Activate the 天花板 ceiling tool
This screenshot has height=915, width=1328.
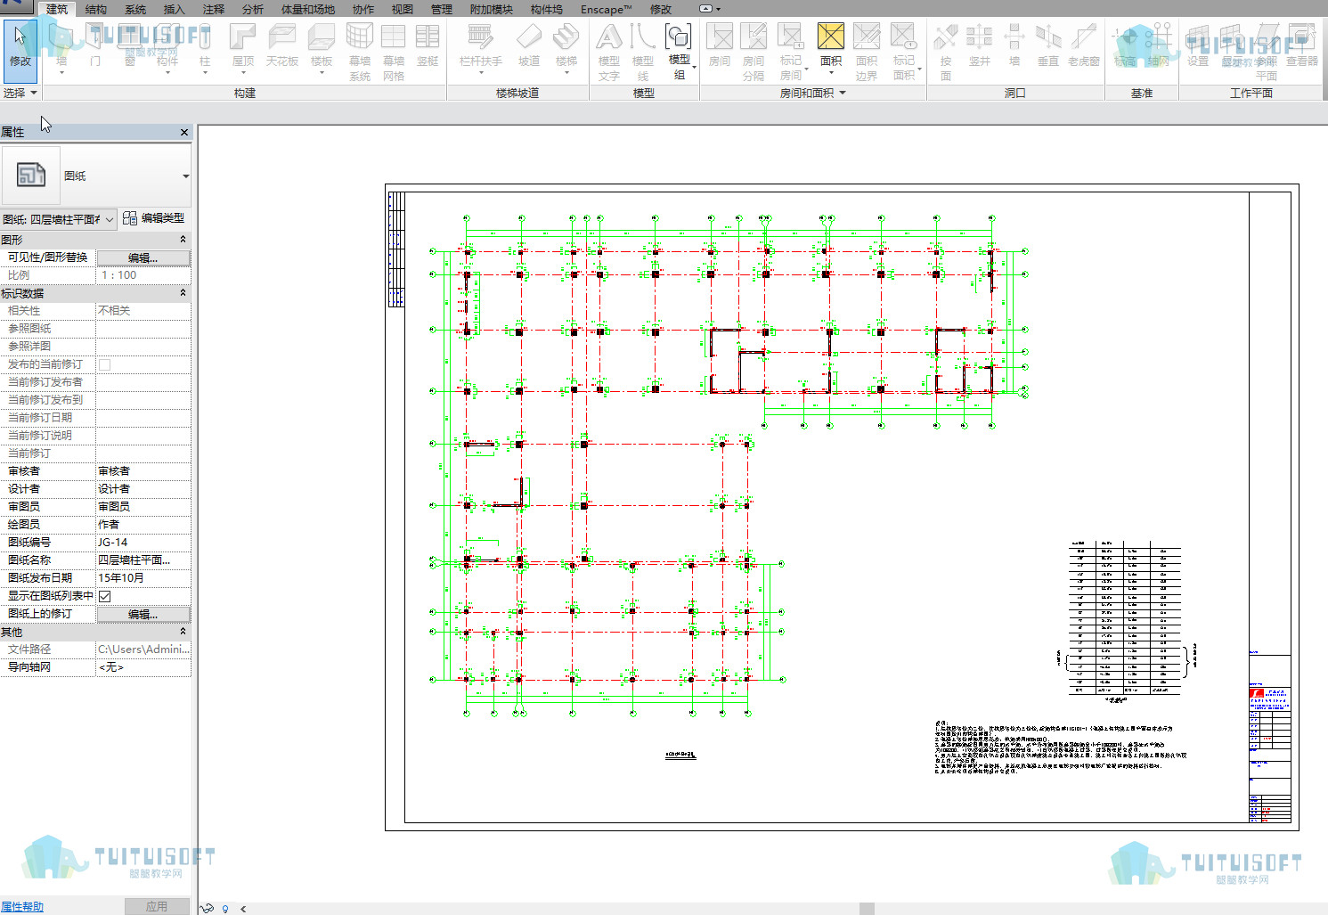click(281, 46)
